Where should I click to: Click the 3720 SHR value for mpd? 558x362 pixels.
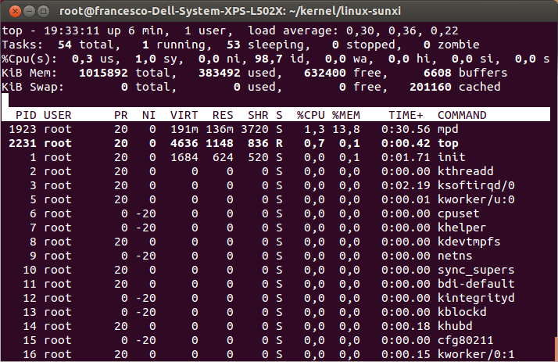(255, 129)
